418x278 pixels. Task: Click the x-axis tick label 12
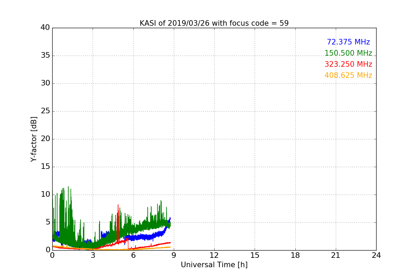(214, 255)
